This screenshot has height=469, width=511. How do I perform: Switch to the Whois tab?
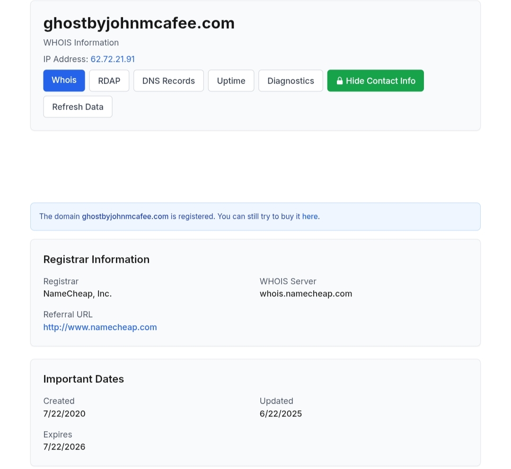click(x=64, y=80)
